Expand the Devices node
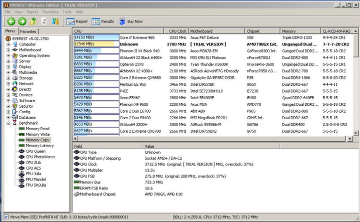 pos(8,95)
